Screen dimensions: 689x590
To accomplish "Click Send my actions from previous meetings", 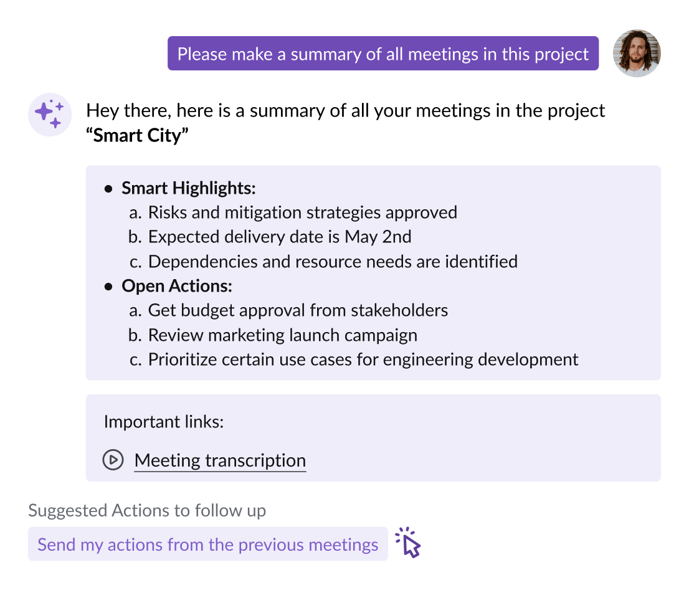I will 207,544.
